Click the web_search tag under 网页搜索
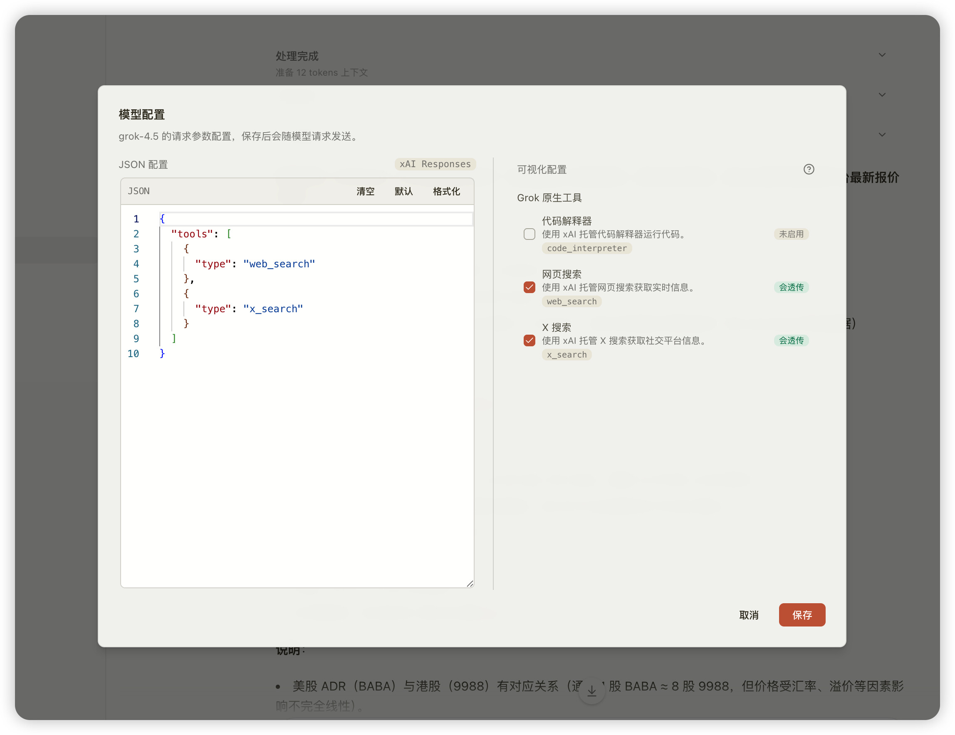Screen dimensions: 955x735 coord(572,301)
